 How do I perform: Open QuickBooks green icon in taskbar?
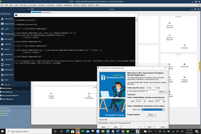click(128, 131)
